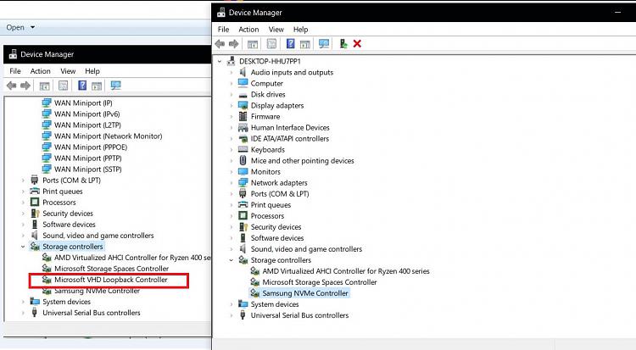Select Microsoft Storage Spaces Controller in right window
Viewport: 636px width, 350px height.
tap(320, 282)
